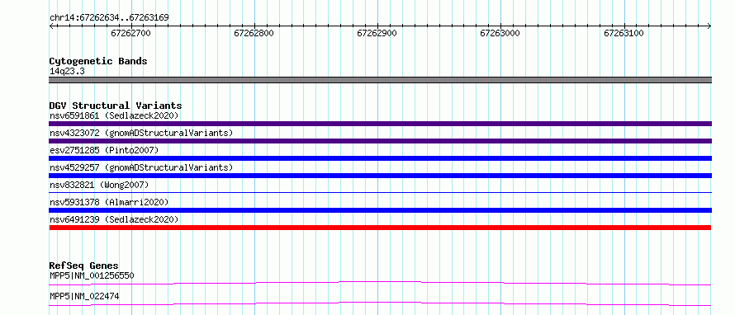This screenshot has width=735, height=315.
Task: Click ruler position 67263000
Action: [x=500, y=33]
